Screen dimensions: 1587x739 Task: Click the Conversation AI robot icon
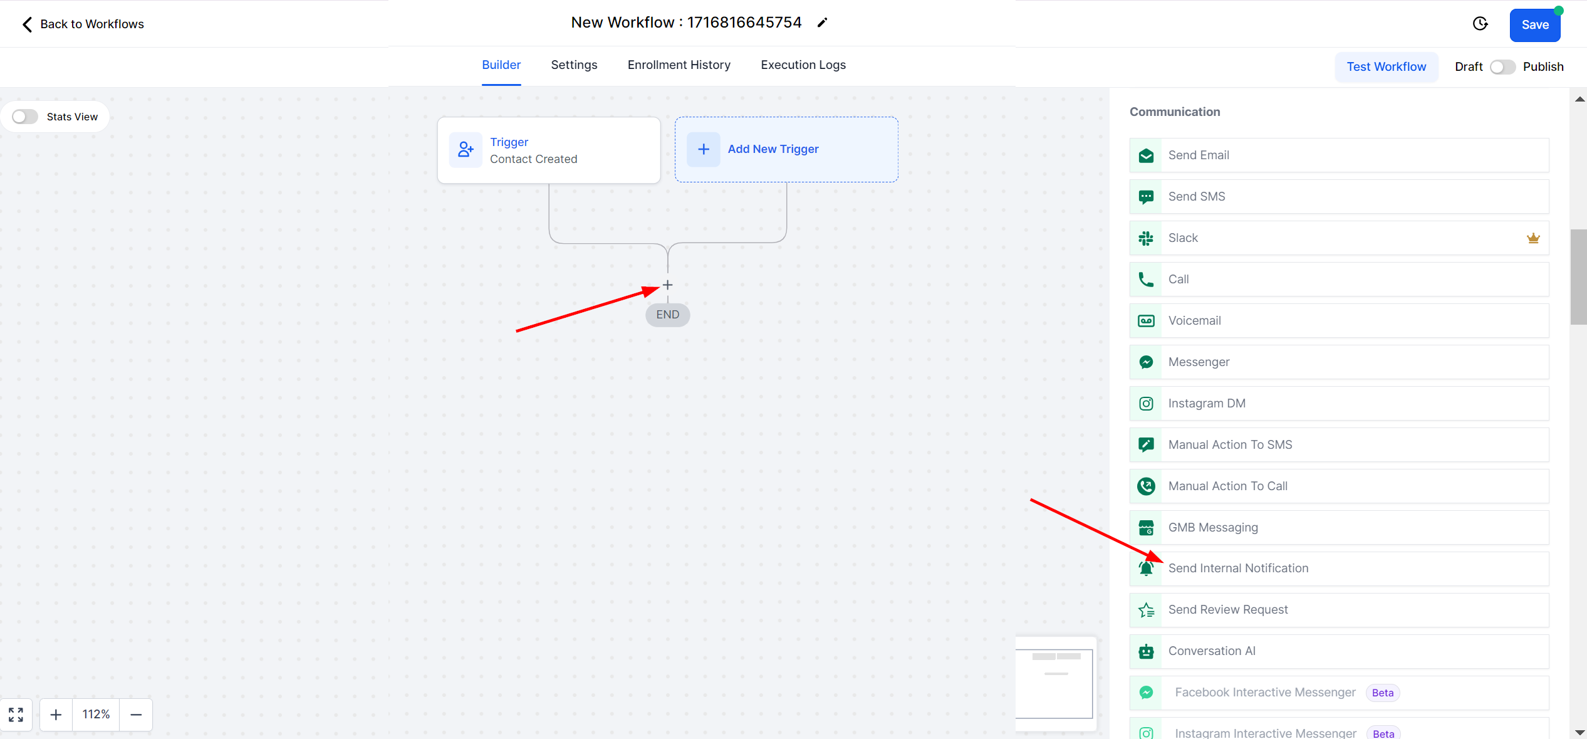click(x=1146, y=651)
